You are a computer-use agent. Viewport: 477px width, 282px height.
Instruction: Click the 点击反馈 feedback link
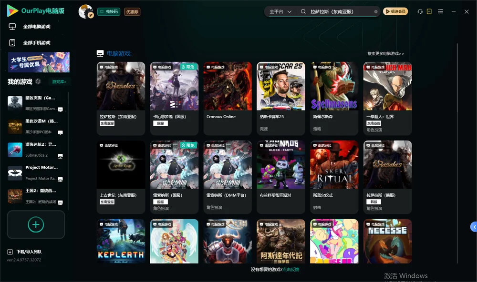click(291, 270)
